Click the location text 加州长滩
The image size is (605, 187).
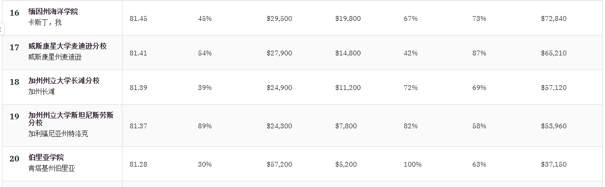click(x=41, y=91)
